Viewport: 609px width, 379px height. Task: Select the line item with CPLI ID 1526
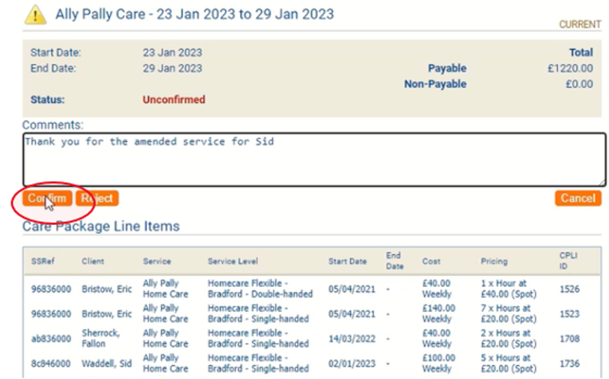click(x=569, y=289)
